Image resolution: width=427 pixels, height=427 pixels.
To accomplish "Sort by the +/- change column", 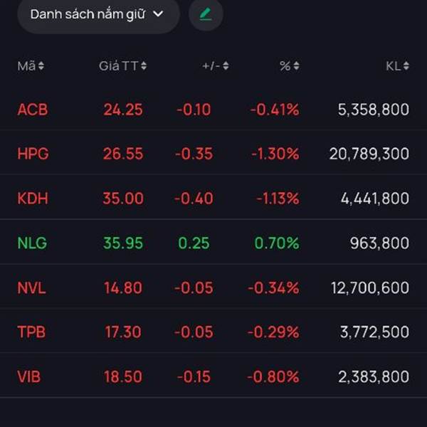I will coord(215,66).
